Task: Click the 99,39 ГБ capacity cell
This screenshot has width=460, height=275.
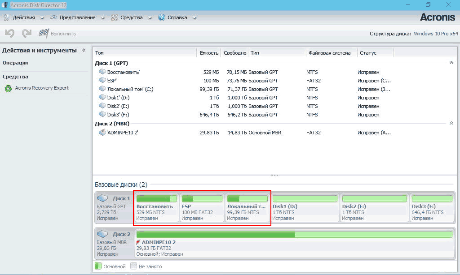Action: [209, 89]
